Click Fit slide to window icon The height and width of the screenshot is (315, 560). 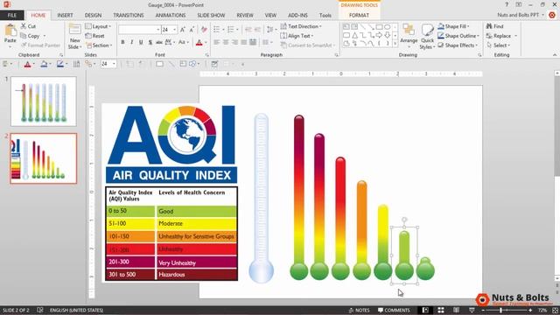click(x=556, y=311)
